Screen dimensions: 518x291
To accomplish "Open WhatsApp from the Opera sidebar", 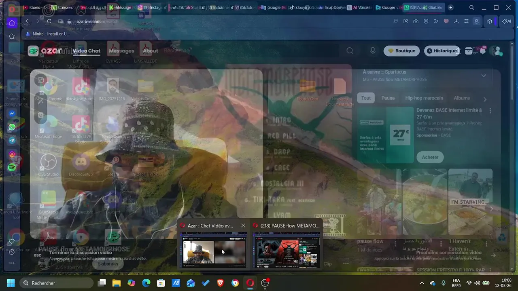I will 12,127.
